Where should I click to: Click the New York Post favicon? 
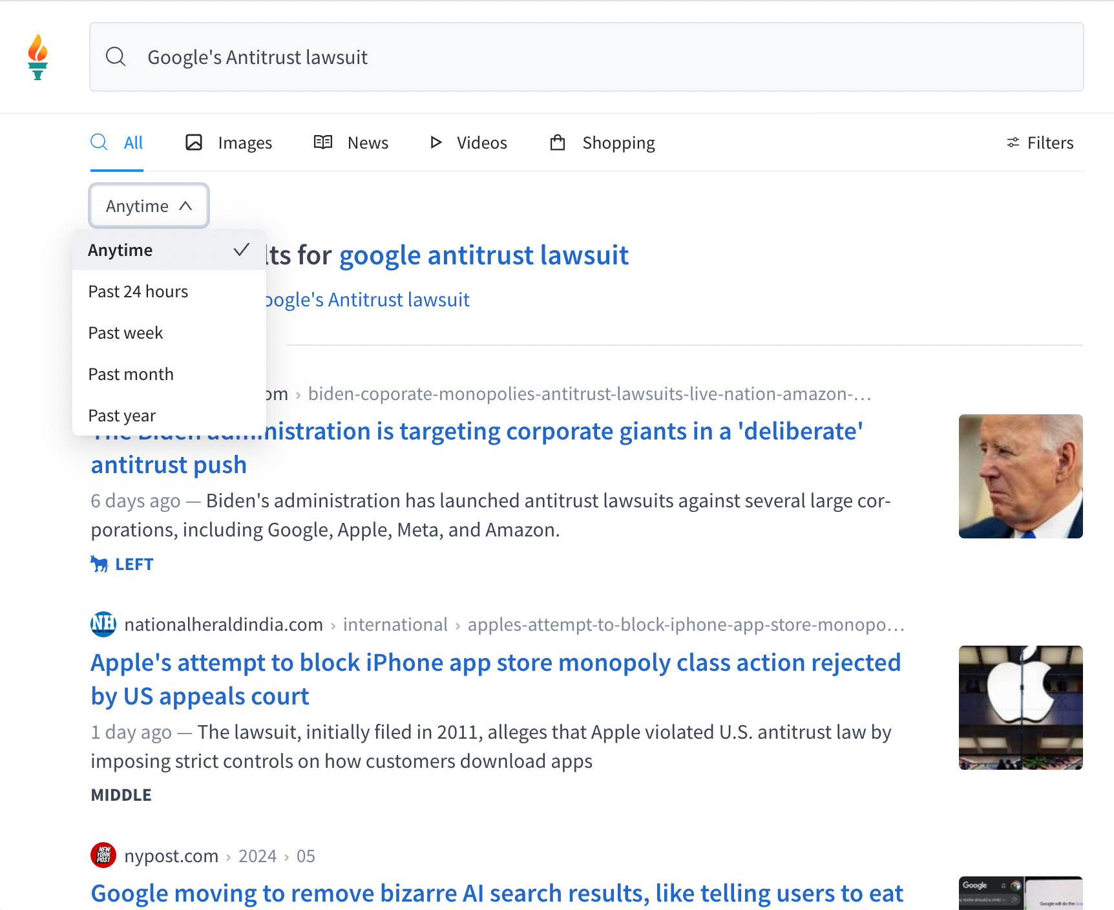[x=103, y=856]
